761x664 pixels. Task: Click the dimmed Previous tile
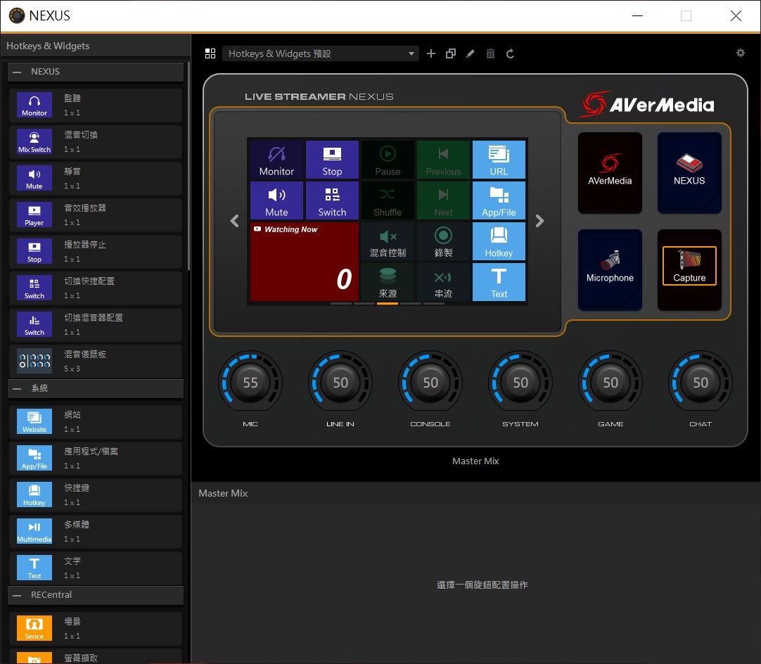click(x=443, y=160)
